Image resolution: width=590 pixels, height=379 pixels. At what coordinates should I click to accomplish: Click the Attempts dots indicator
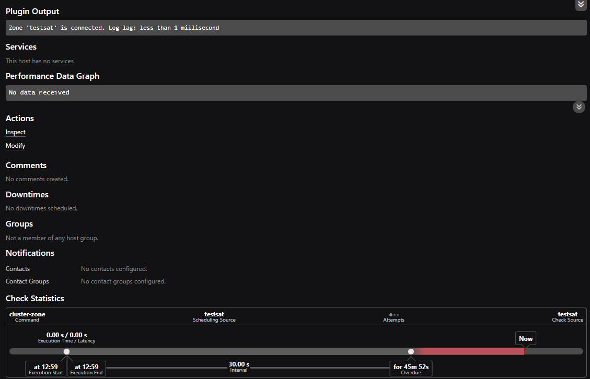pos(394,315)
